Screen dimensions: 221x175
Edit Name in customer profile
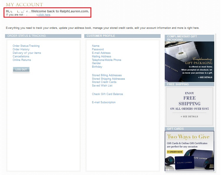click(x=95, y=46)
